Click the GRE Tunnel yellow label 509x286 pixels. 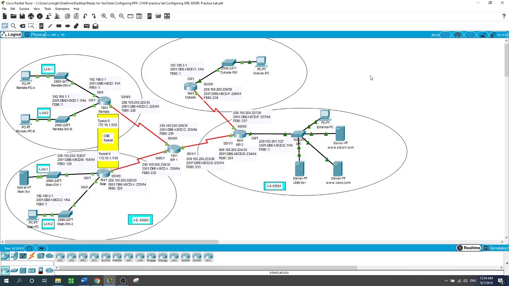point(107,138)
